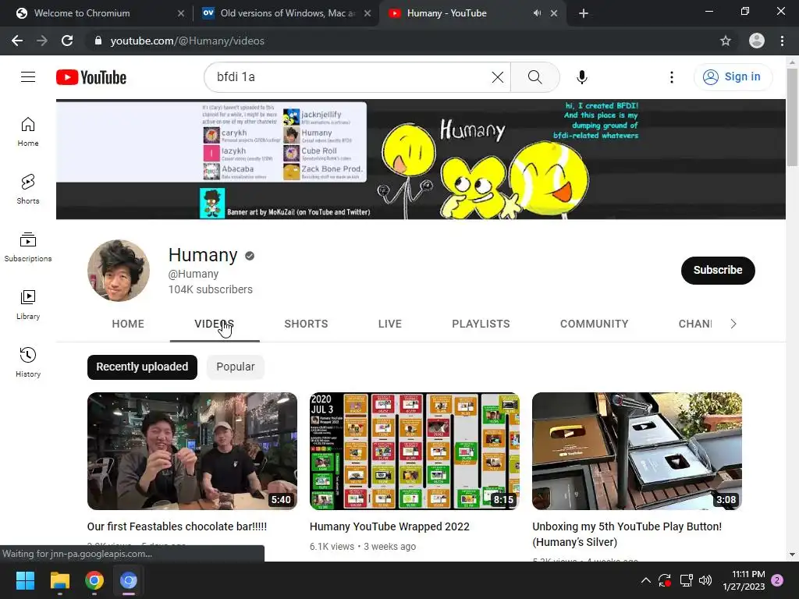Screen dimensions: 799x599
Task: Click the browser forward arrow
Action: pos(42,41)
